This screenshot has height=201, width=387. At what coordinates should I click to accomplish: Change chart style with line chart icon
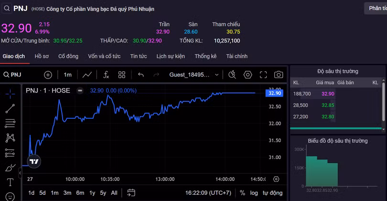87,75
